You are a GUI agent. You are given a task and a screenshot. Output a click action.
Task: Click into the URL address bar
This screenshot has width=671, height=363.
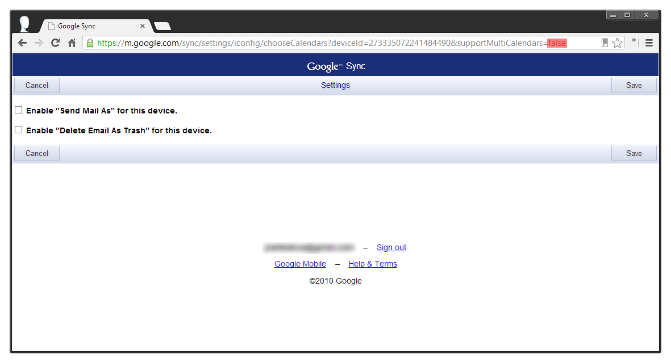coord(341,43)
